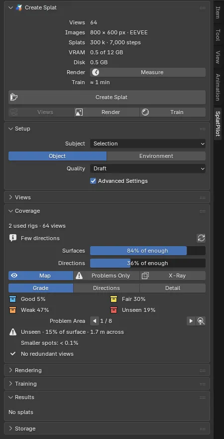The width and height of the screenshot is (224, 439).
Task: Click the Train step button
Action: 173,112
